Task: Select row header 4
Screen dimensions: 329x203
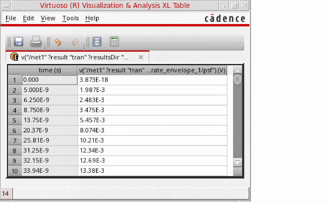Action: [x=15, y=110]
